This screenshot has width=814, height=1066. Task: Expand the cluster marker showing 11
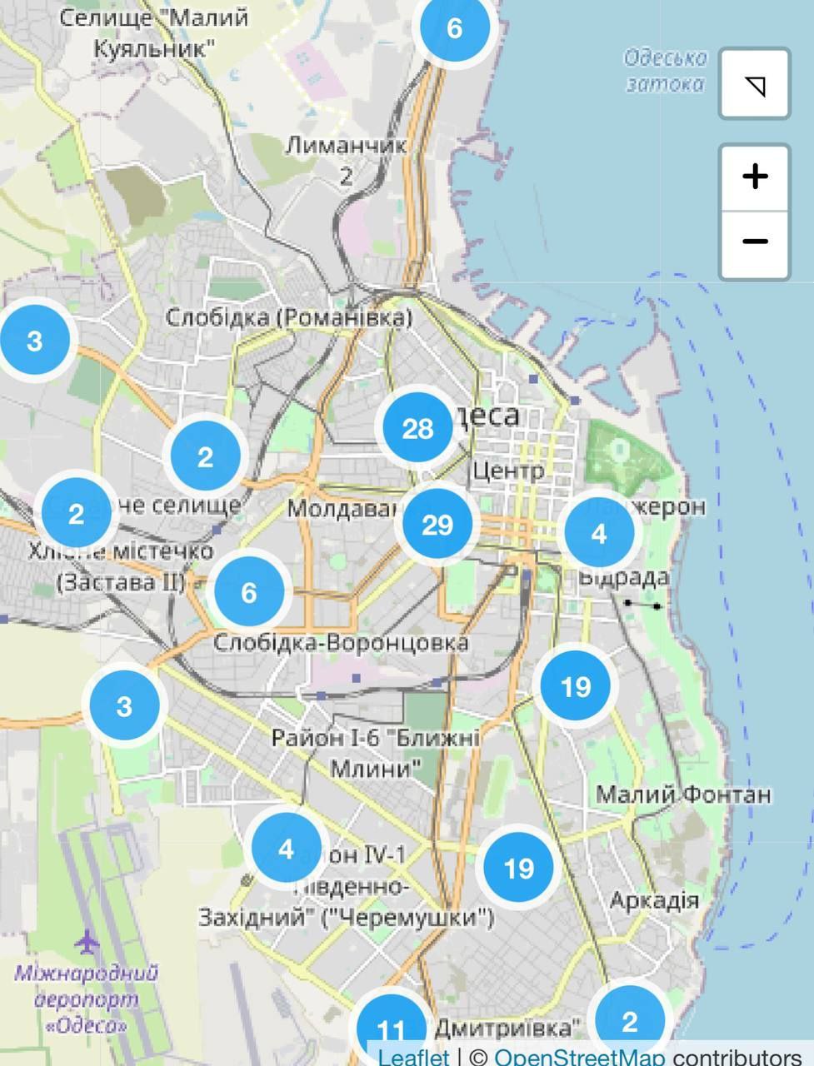coord(391,1029)
